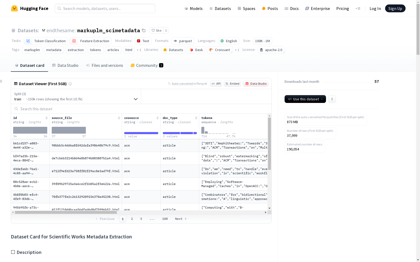
Task: Click the extraction tag
Action: point(76,50)
